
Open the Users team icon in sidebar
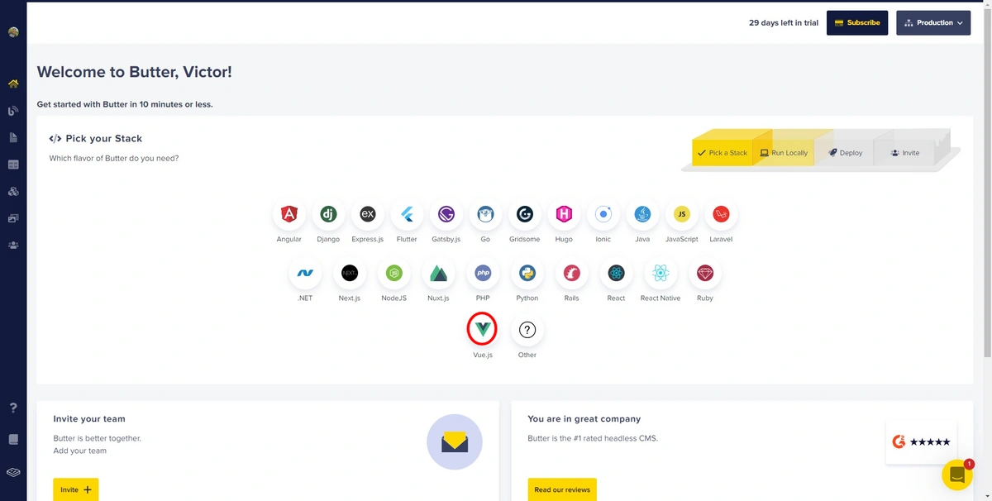click(x=13, y=245)
